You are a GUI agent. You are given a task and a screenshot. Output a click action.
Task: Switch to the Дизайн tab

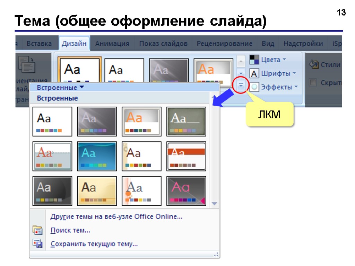tap(74, 43)
